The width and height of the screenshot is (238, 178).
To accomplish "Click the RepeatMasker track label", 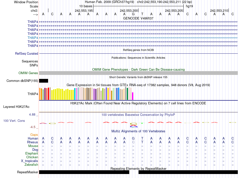I will click(28, 172).
